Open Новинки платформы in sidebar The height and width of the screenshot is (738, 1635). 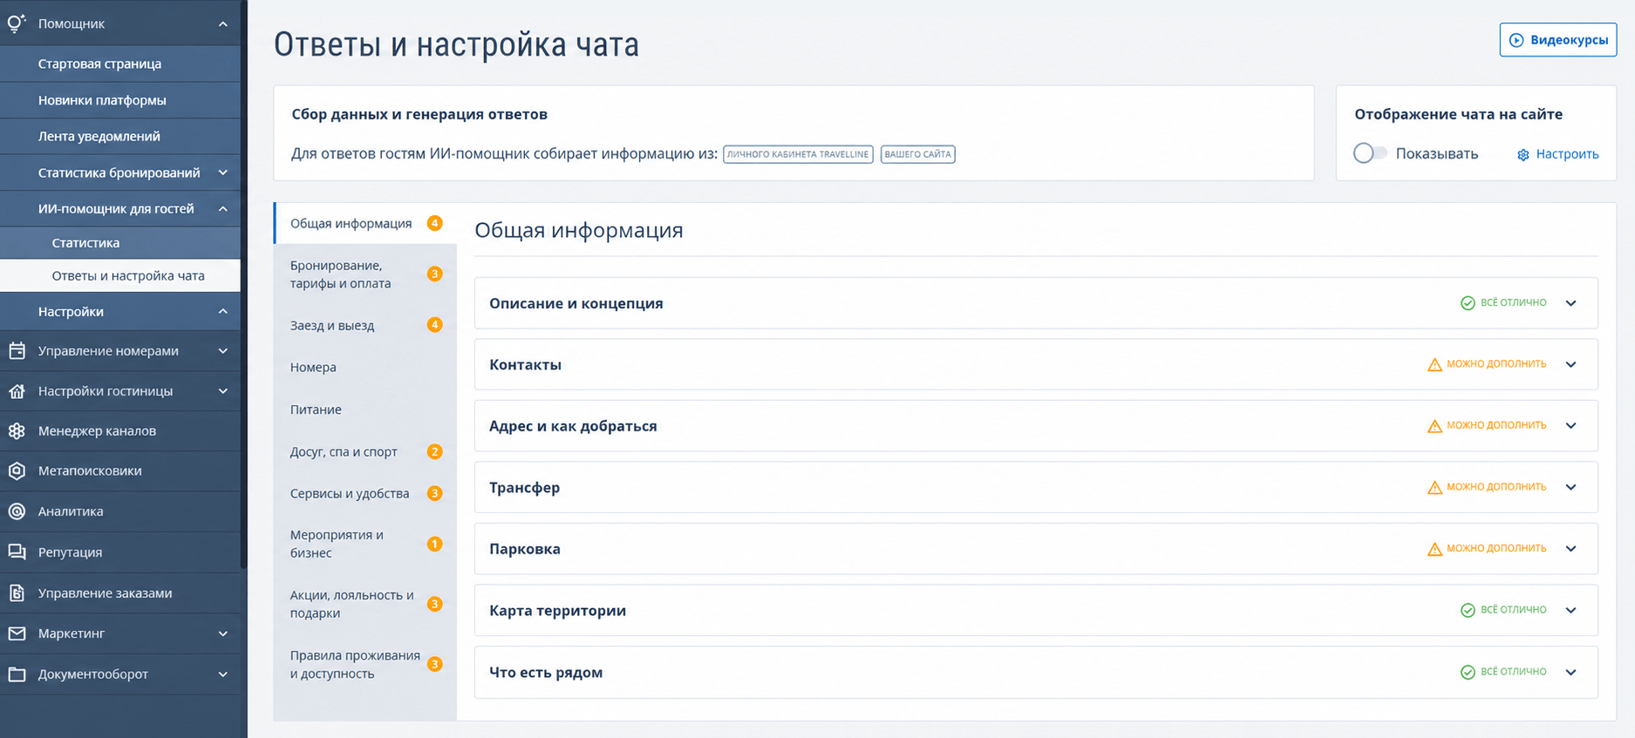click(x=120, y=100)
